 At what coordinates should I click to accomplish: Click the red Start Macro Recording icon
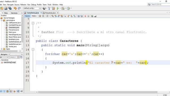(86, 16)
